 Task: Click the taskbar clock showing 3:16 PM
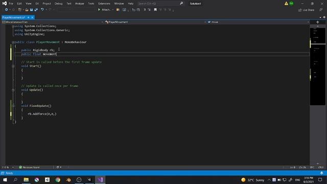(309, 180)
